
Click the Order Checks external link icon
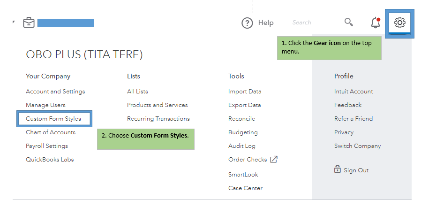point(274,160)
